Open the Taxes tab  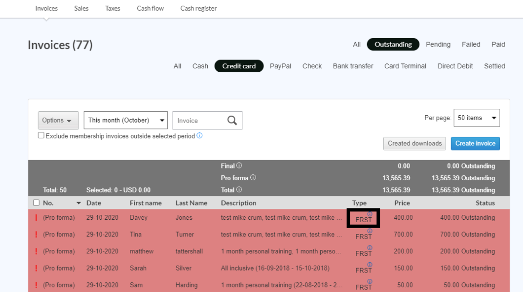112,8
